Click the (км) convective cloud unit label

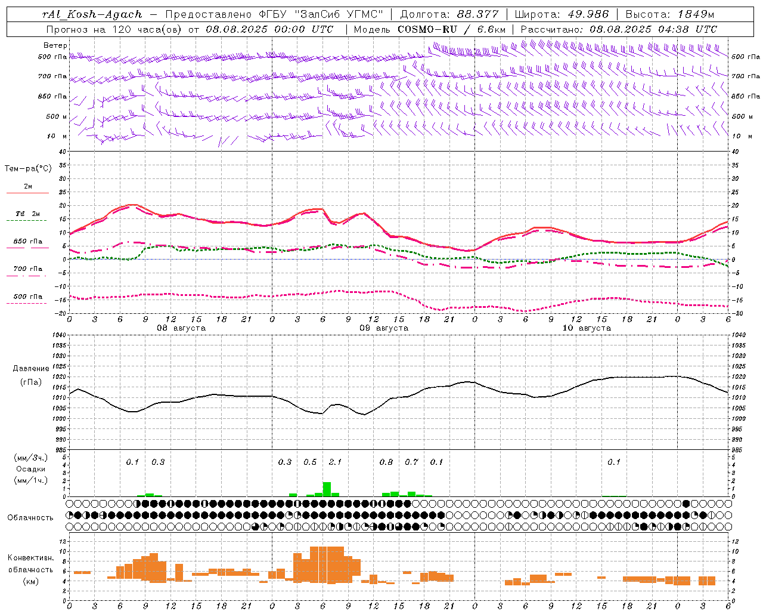(x=31, y=581)
